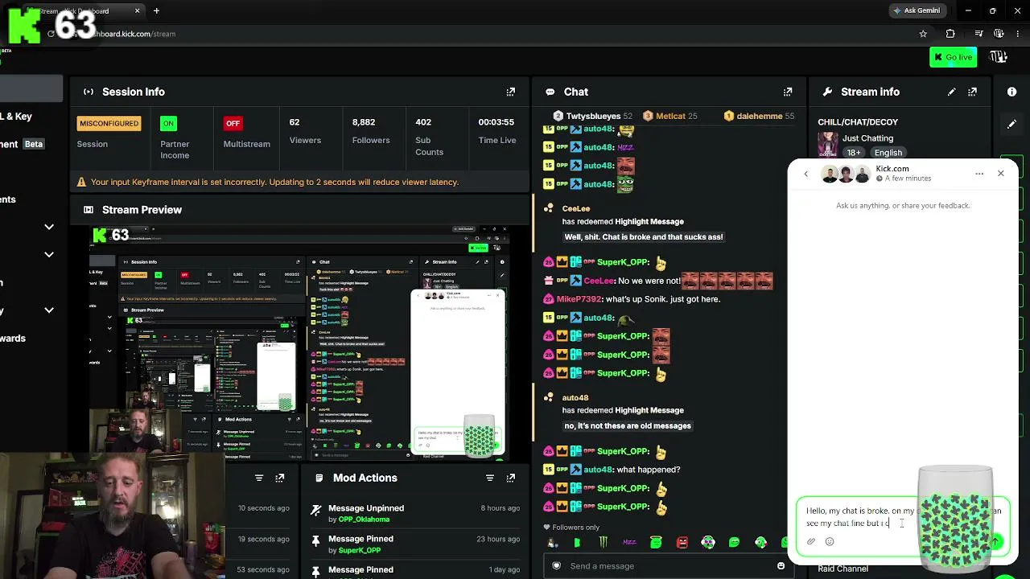Click the keyframe interval warning message

tap(274, 183)
